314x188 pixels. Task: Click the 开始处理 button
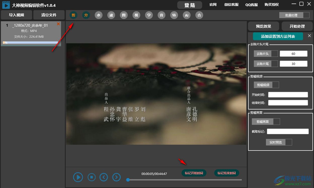[x=297, y=26]
